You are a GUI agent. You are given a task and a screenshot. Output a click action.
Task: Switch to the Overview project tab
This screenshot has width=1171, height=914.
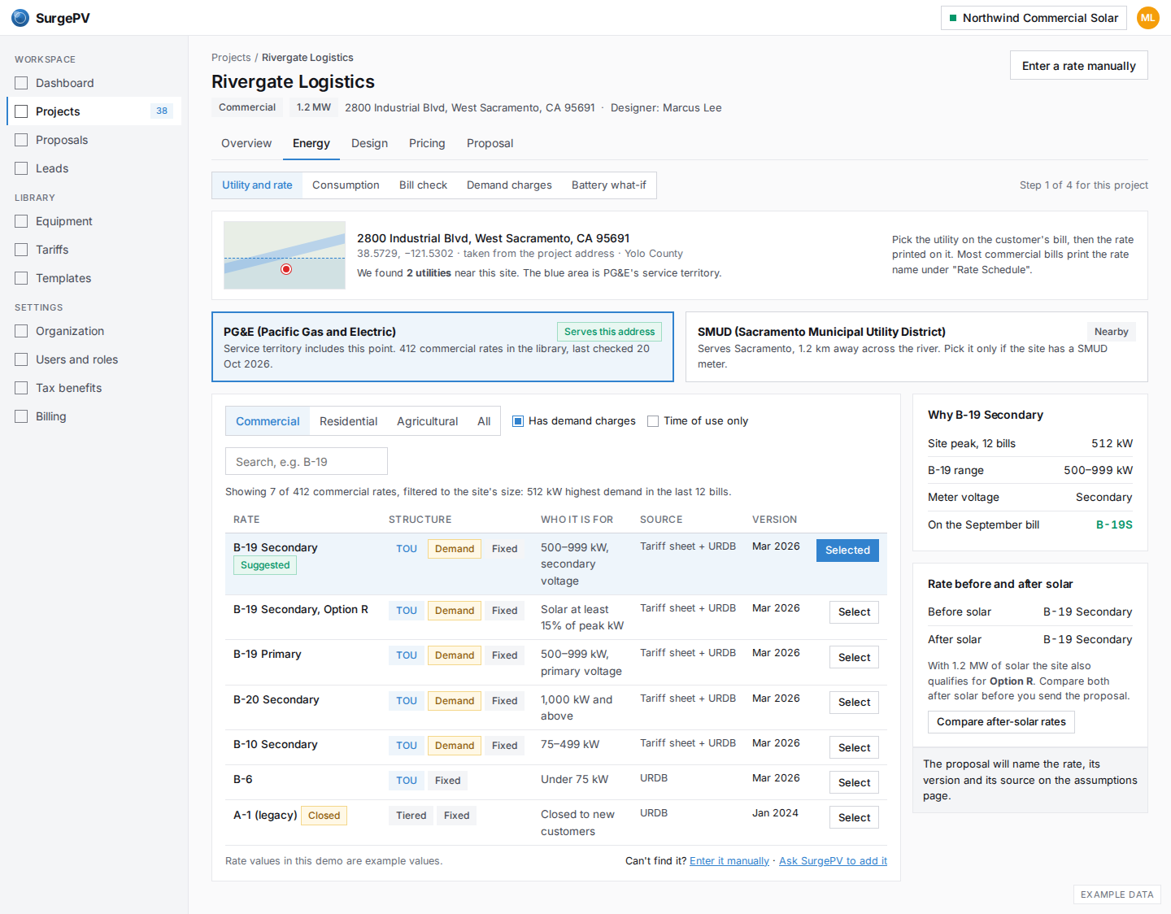pyautogui.click(x=246, y=143)
